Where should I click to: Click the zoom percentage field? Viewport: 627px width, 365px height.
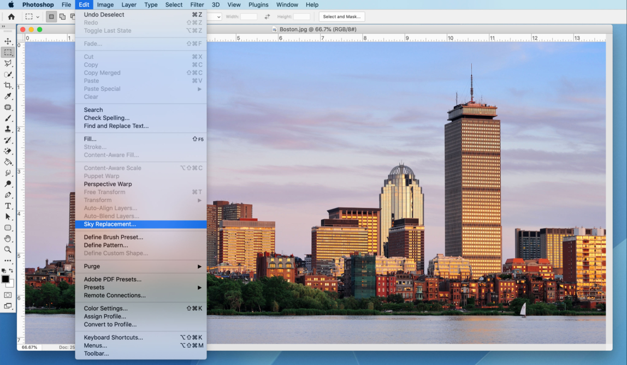click(x=29, y=347)
